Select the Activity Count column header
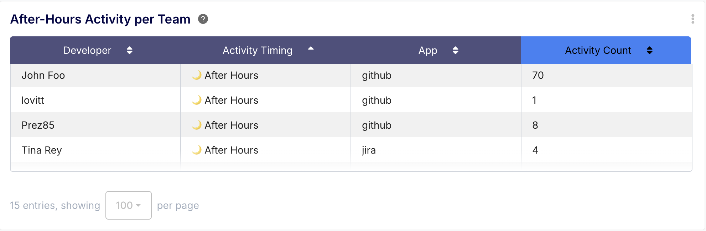Screen dimensions: 706x231 [598, 50]
